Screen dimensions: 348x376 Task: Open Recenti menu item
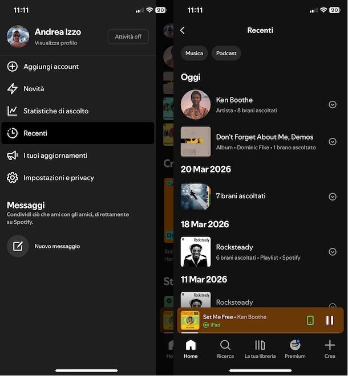[x=78, y=133]
